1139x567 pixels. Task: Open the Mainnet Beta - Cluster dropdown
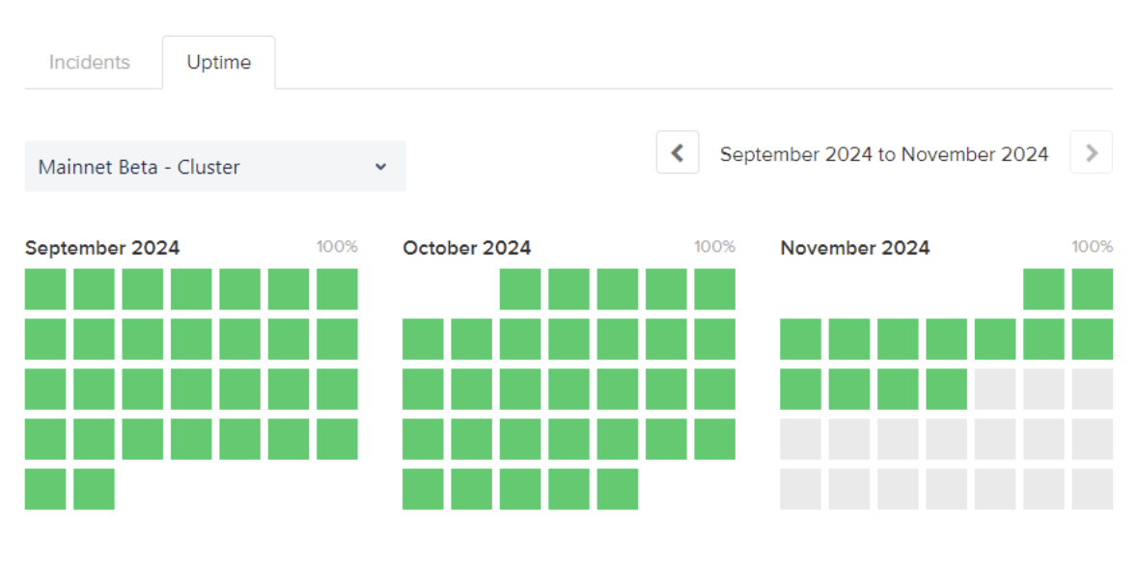pos(215,167)
